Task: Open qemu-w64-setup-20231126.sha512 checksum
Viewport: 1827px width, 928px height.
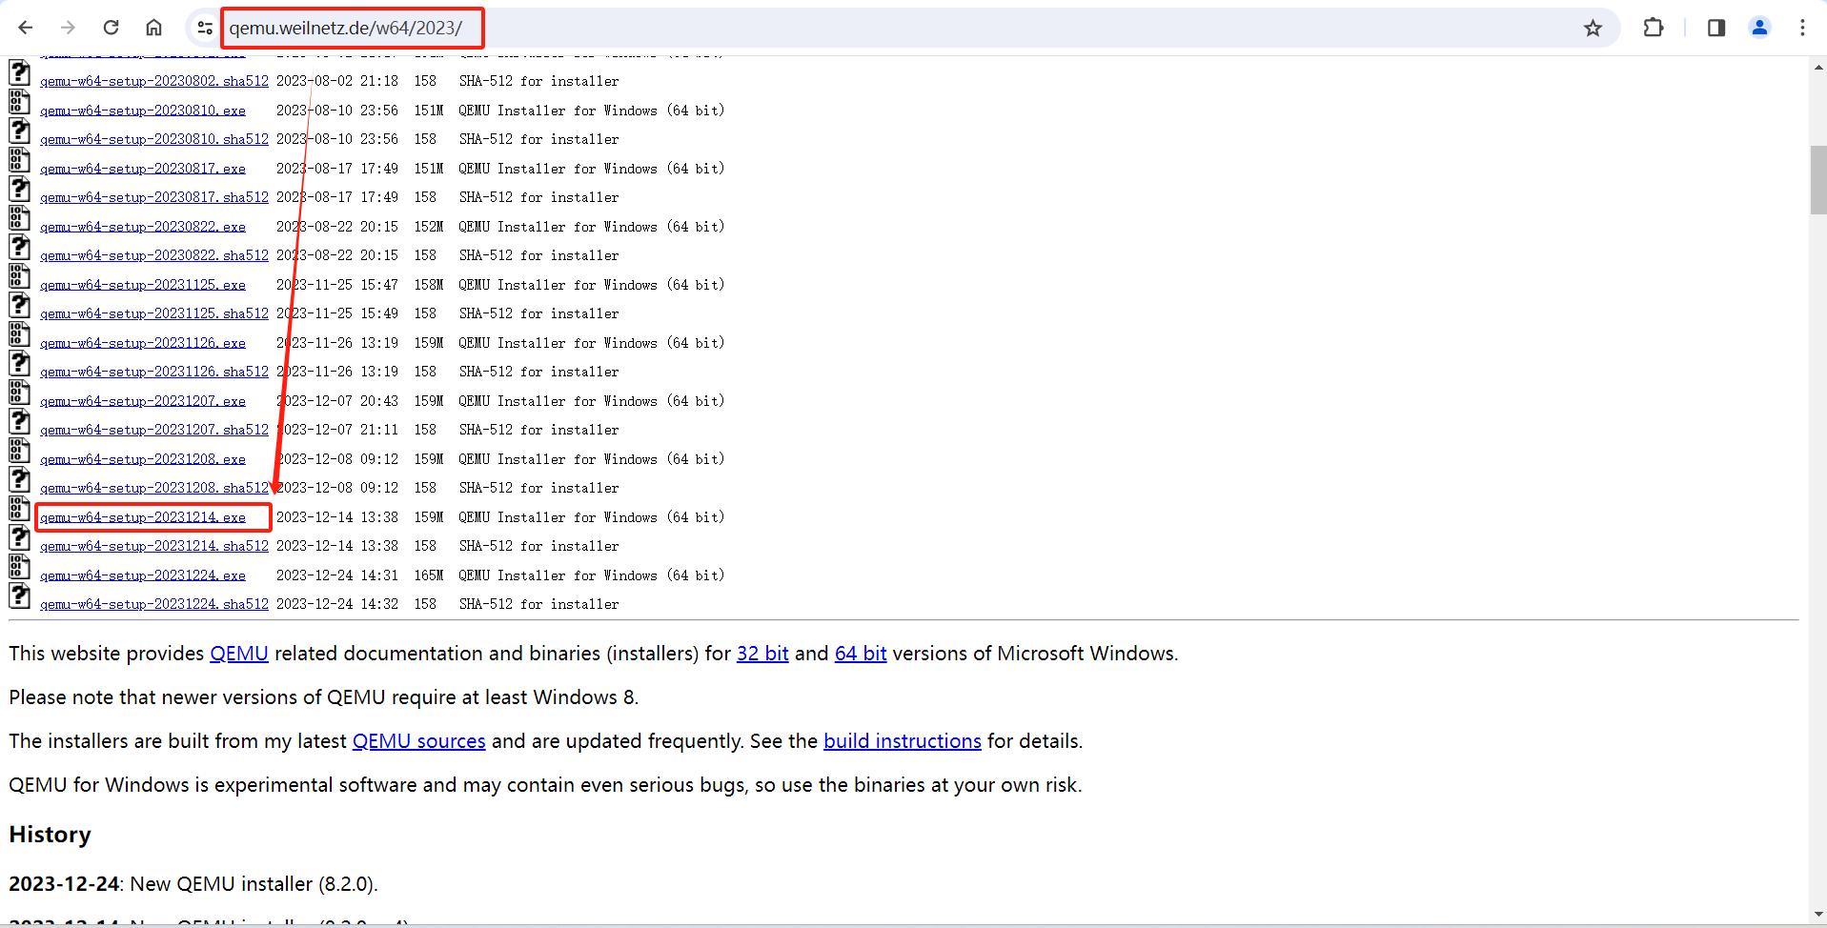Action: point(154,372)
